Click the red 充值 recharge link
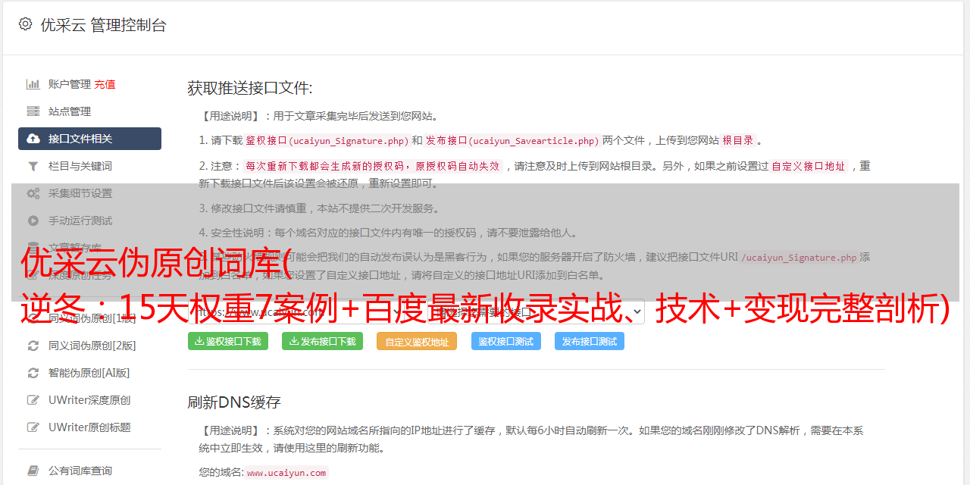 point(105,84)
